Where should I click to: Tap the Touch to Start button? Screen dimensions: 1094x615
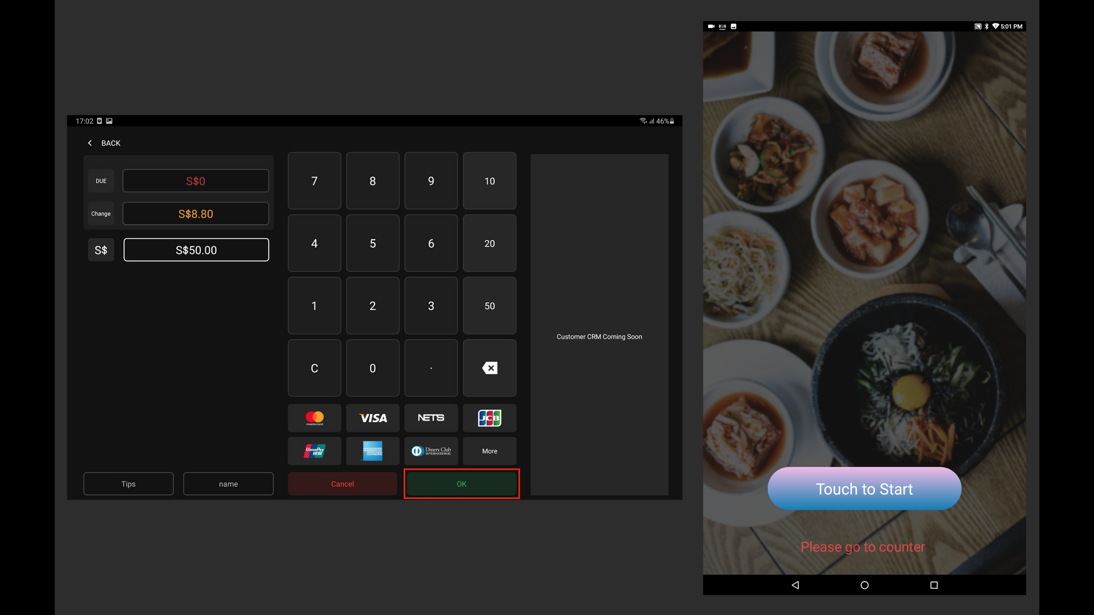tap(864, 489)
